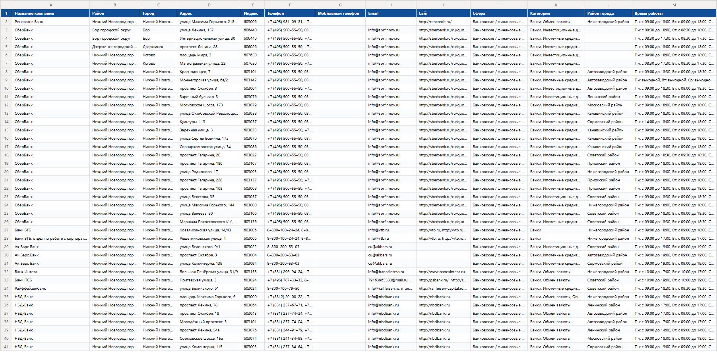Select address 'проспект Ленина, 78'

(x=209, y=305)
